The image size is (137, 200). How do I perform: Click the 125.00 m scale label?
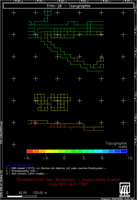click(x=40, y=193)
